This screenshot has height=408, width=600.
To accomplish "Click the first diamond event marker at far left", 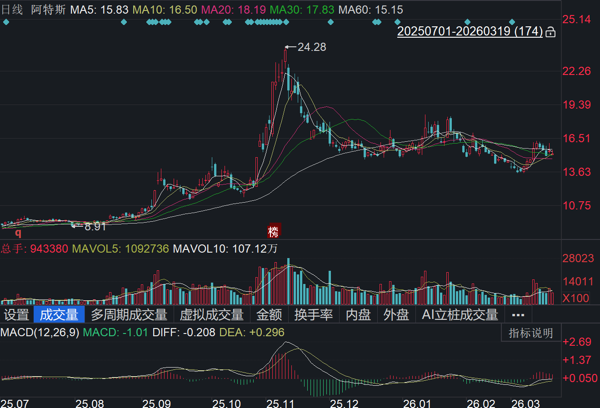I will click(x=6, y=22).
